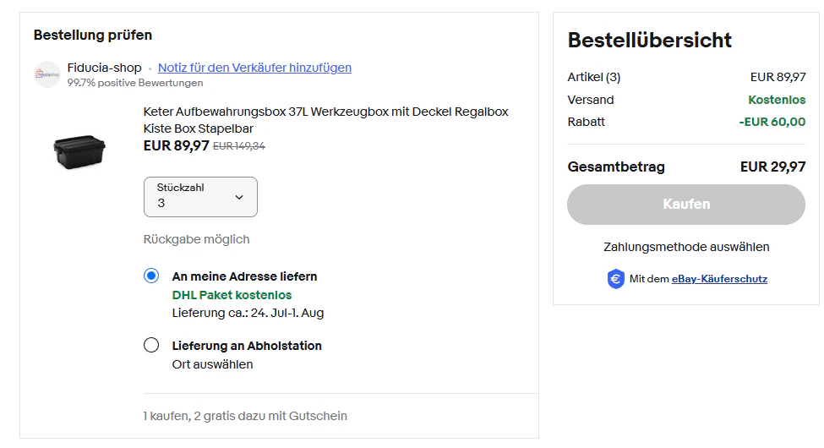This screenshot has height=448, width=824.
Task: Click the '99.7% positive Bewertungen' rating text
Action: (135, 83)
